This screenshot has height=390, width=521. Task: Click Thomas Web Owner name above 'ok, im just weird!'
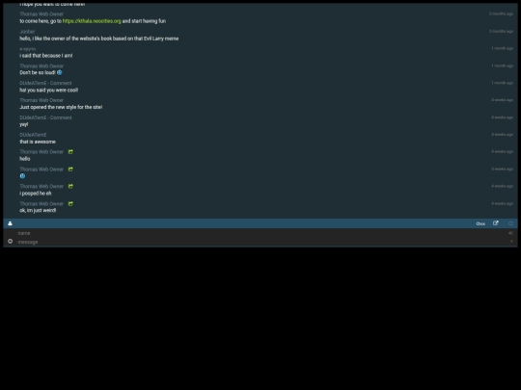coord(41,203)
